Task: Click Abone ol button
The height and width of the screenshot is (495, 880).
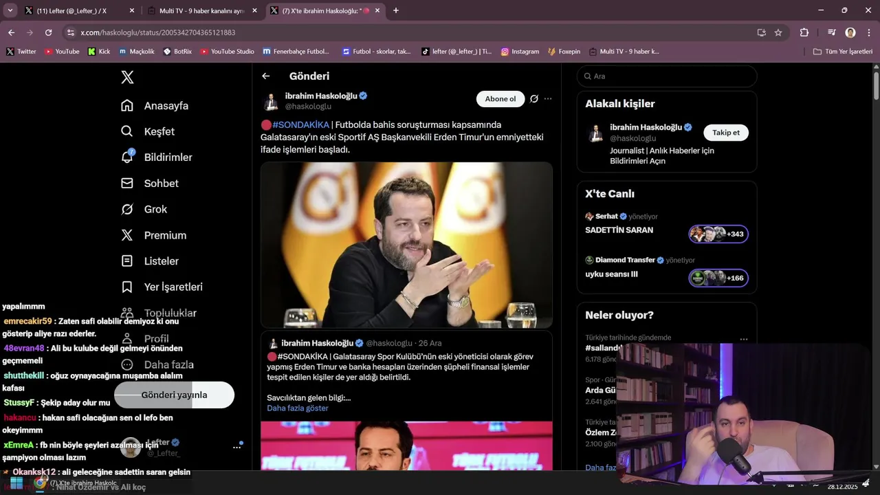Action: tap(500, 99)
